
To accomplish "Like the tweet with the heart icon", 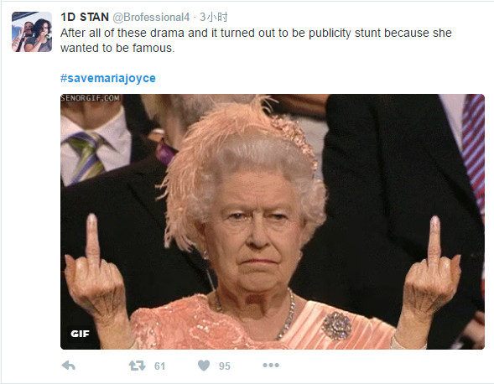I will pos(204,366).
